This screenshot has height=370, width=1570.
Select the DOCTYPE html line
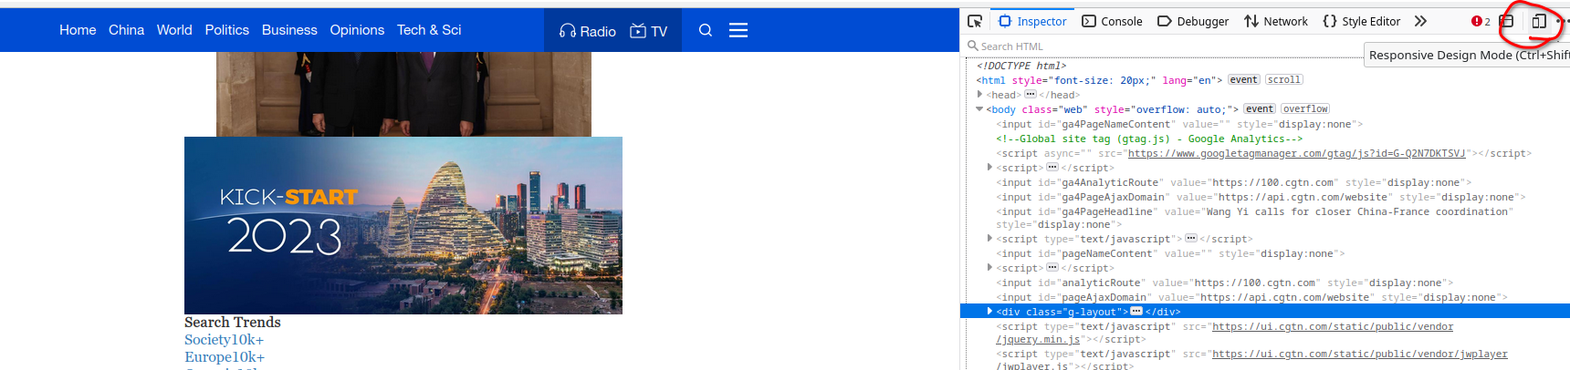(1021, 66)
